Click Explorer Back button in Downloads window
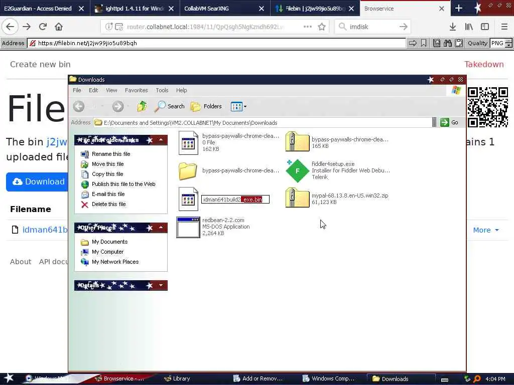The width and height of the screenshot is (514, 385). [79, 106]
